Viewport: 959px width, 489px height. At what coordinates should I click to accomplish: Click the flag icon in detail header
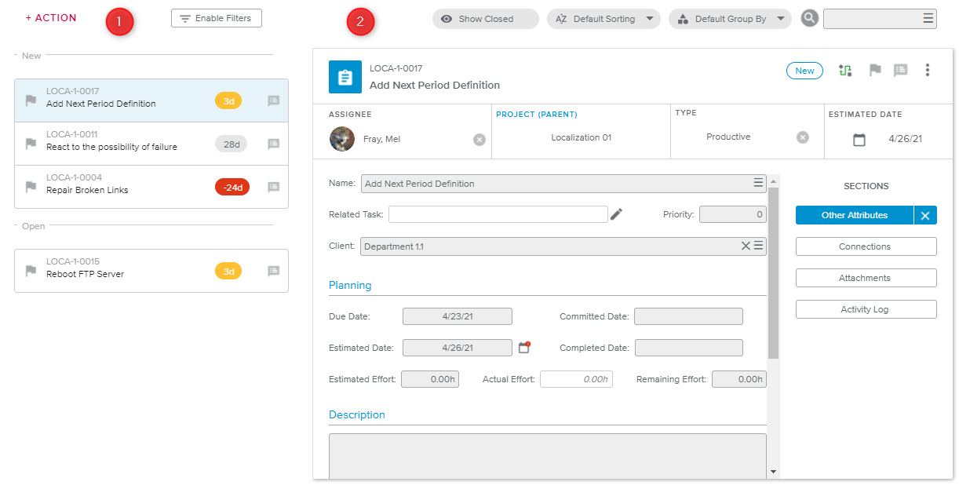pyautogui.click(x=875, y=71)
